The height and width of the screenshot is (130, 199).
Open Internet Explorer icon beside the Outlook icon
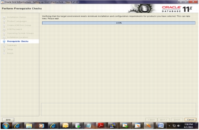[53, 126]
